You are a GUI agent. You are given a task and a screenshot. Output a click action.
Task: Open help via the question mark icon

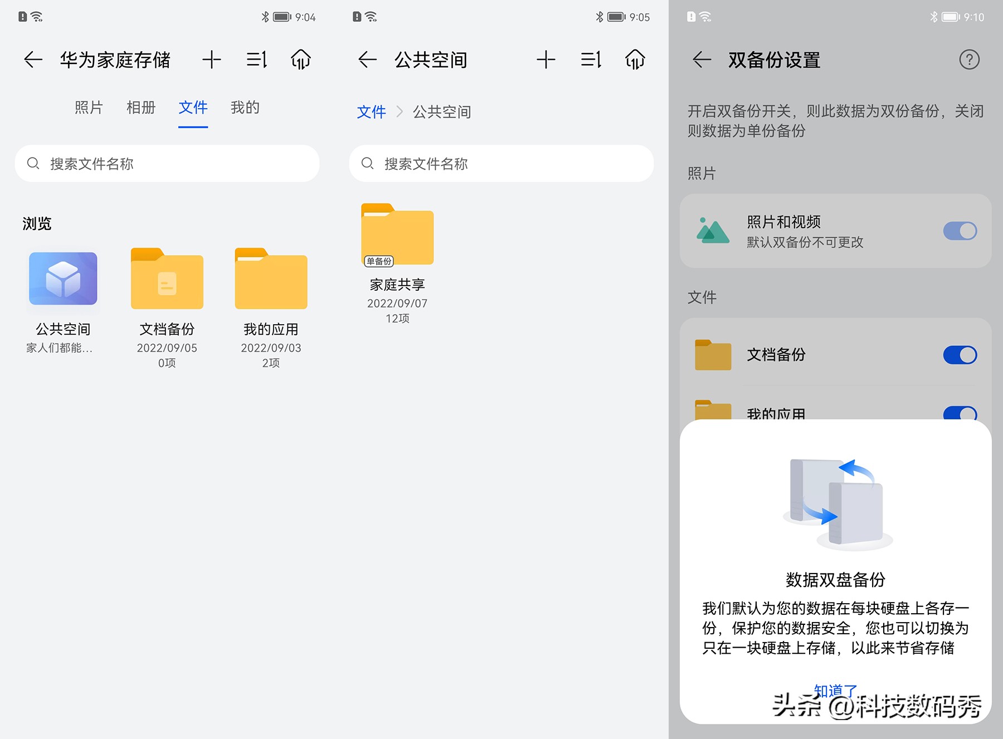tap(968, 60)
